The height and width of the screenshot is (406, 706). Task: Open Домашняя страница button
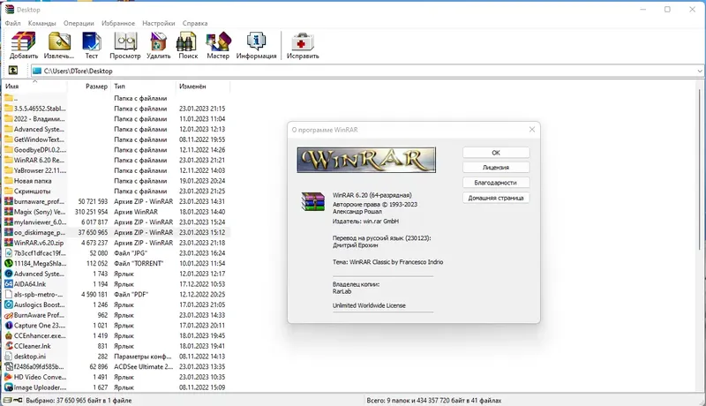496,198
